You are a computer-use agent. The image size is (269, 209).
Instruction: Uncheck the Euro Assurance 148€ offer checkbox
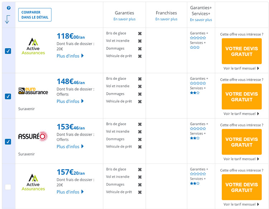[x=8, y=96]
